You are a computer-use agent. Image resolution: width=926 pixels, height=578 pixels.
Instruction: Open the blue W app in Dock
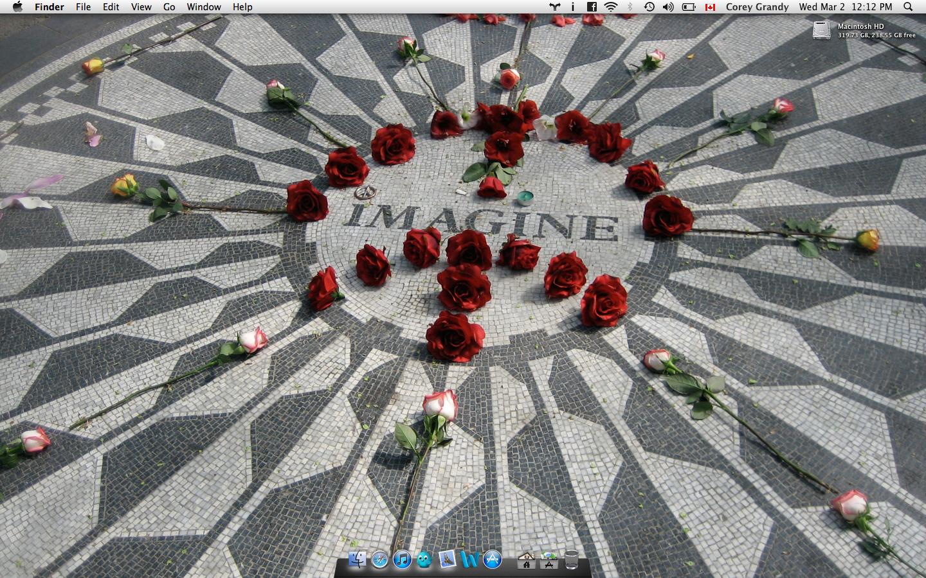click(x=470, y=559)
